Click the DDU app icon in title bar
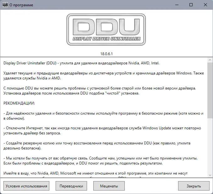The height and width of the screenshot is (194, 213). click(x=5, y=5)
